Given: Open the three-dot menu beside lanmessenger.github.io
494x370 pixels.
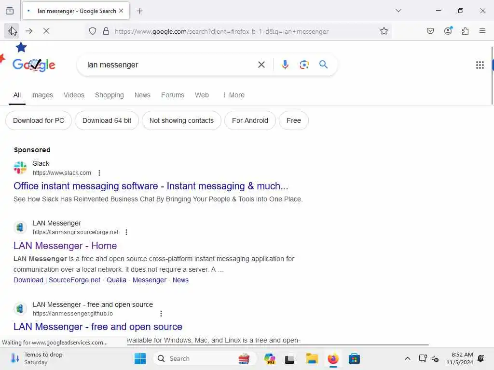Looking at the screenshot, I should coord(161,314).
